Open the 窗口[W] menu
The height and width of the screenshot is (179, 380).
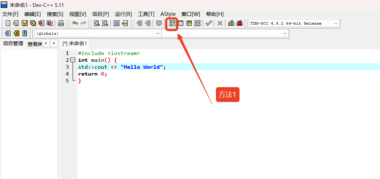[x=191, y=14]
